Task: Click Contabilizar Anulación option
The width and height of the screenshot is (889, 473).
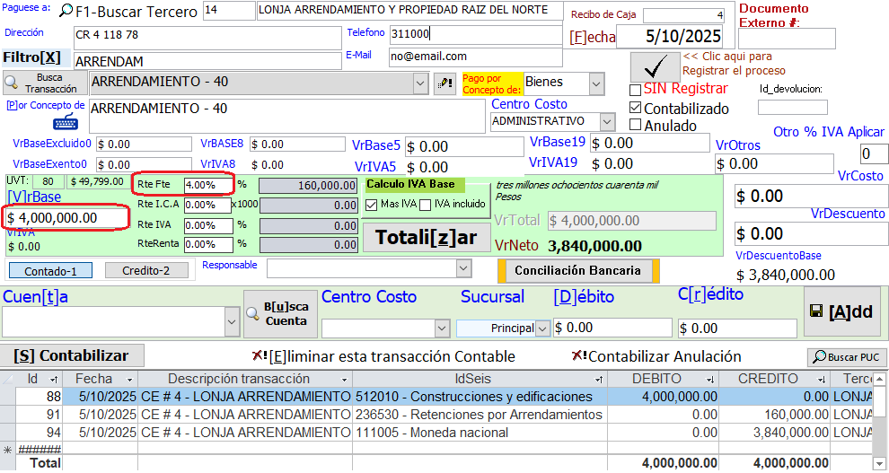Action: 656,355
